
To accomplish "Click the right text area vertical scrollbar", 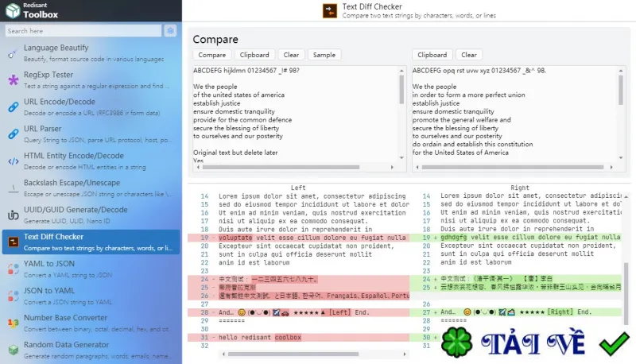I will click(x=621, y=90).
